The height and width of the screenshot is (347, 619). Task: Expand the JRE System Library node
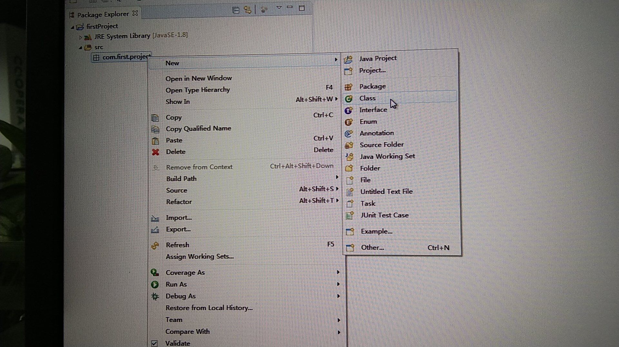pos(80,37)
